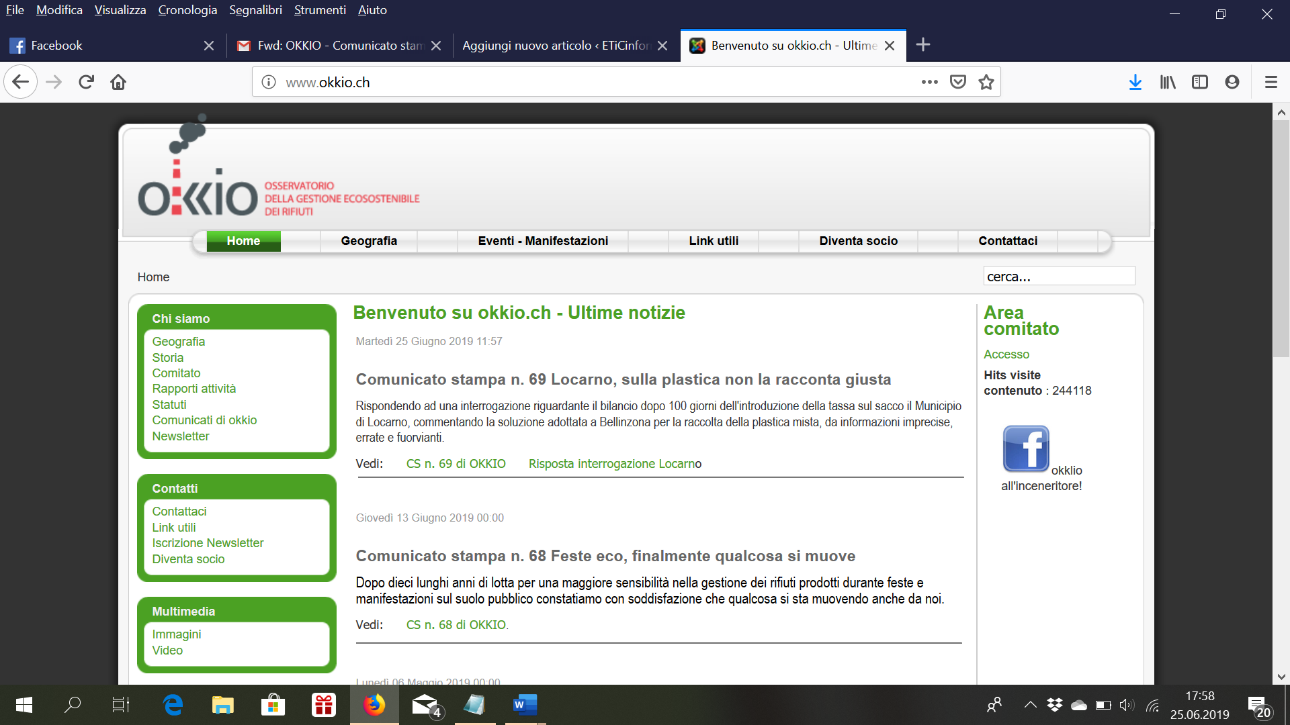Open Iscrizione Newsletter link
Screen dimensions: 1290x725
tap(208, 543)
